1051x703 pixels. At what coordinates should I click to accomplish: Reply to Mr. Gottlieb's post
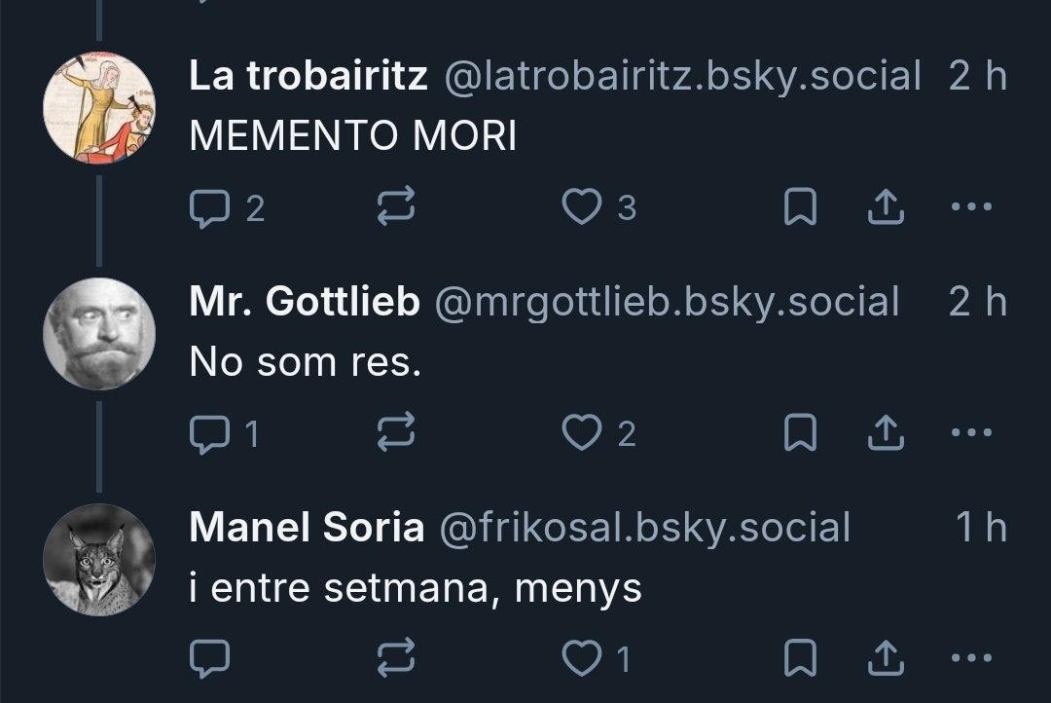pyautogui.click(x=208, y=433)
